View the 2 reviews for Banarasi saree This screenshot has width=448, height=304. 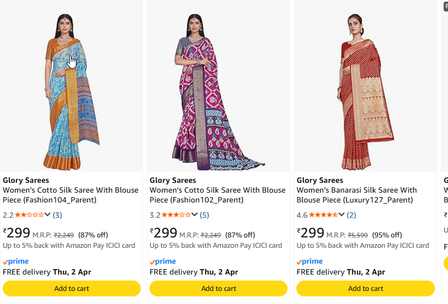351,215
